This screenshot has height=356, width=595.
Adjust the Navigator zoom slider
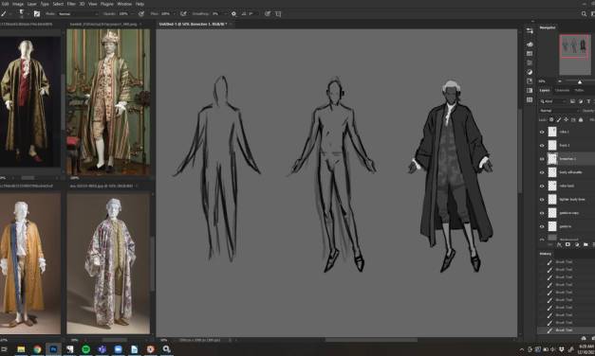[x=580, y=81]
